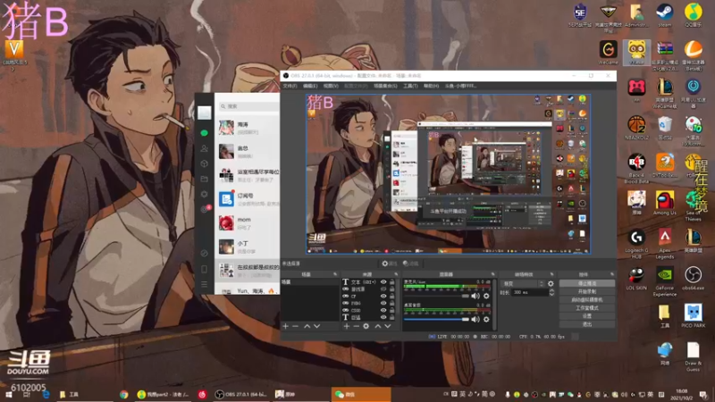
Task: Click 停止推流 stop streaming button
Action: (587, 283)
